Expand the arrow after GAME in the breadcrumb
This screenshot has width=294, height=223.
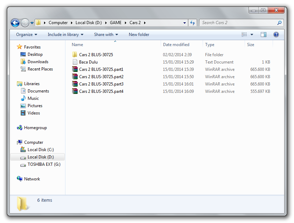click(126, 23)
